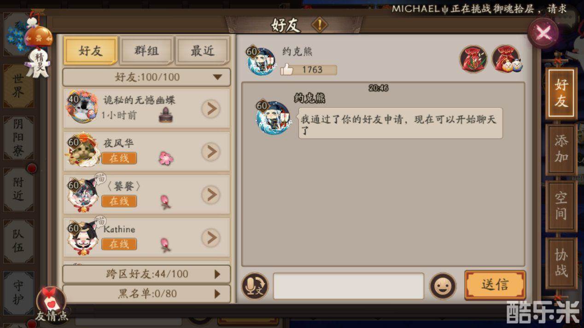Open the arrow next to 夜风华
This screenshot has width=584, height=328.
[210, 152]
